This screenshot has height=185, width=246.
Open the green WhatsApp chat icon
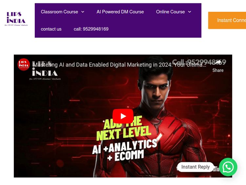coord(228,167)
